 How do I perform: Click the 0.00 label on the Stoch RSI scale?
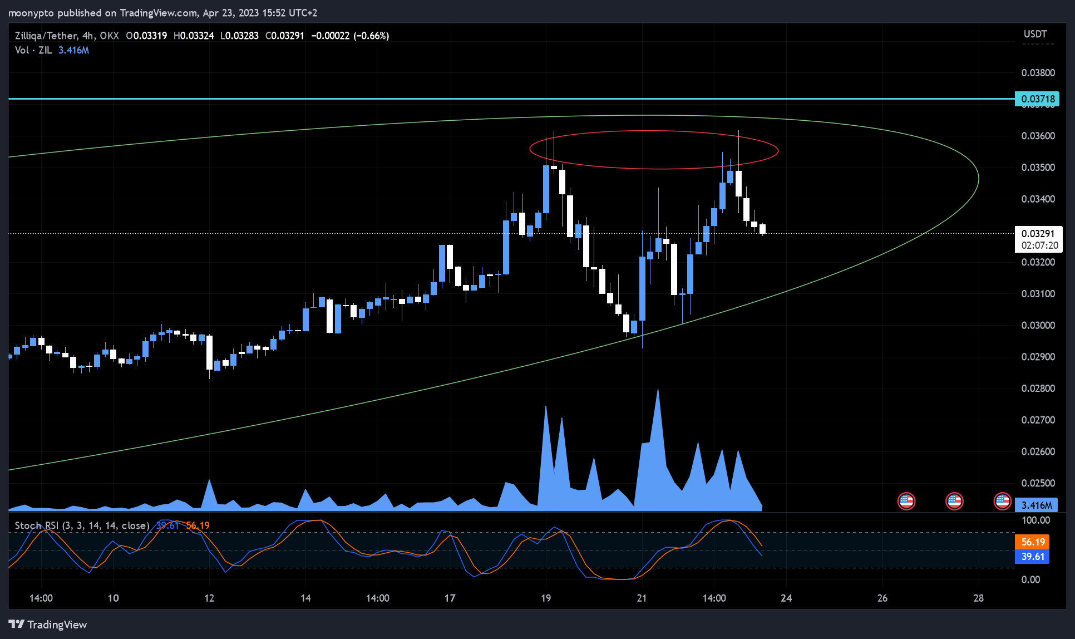pyautogui.click(x=1030, y=579)
